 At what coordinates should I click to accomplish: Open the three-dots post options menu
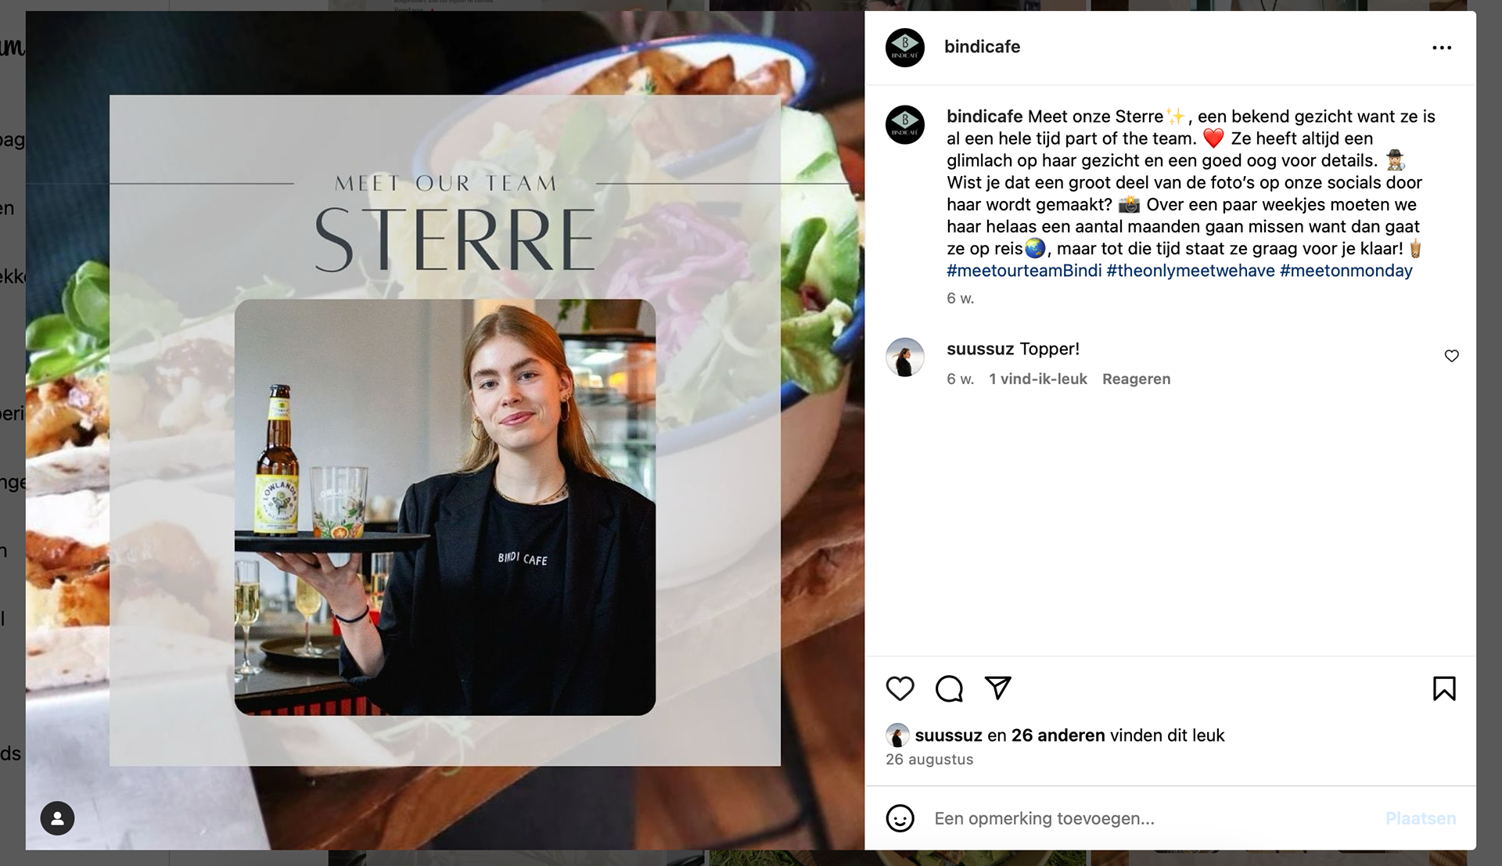click(1442, 48)
